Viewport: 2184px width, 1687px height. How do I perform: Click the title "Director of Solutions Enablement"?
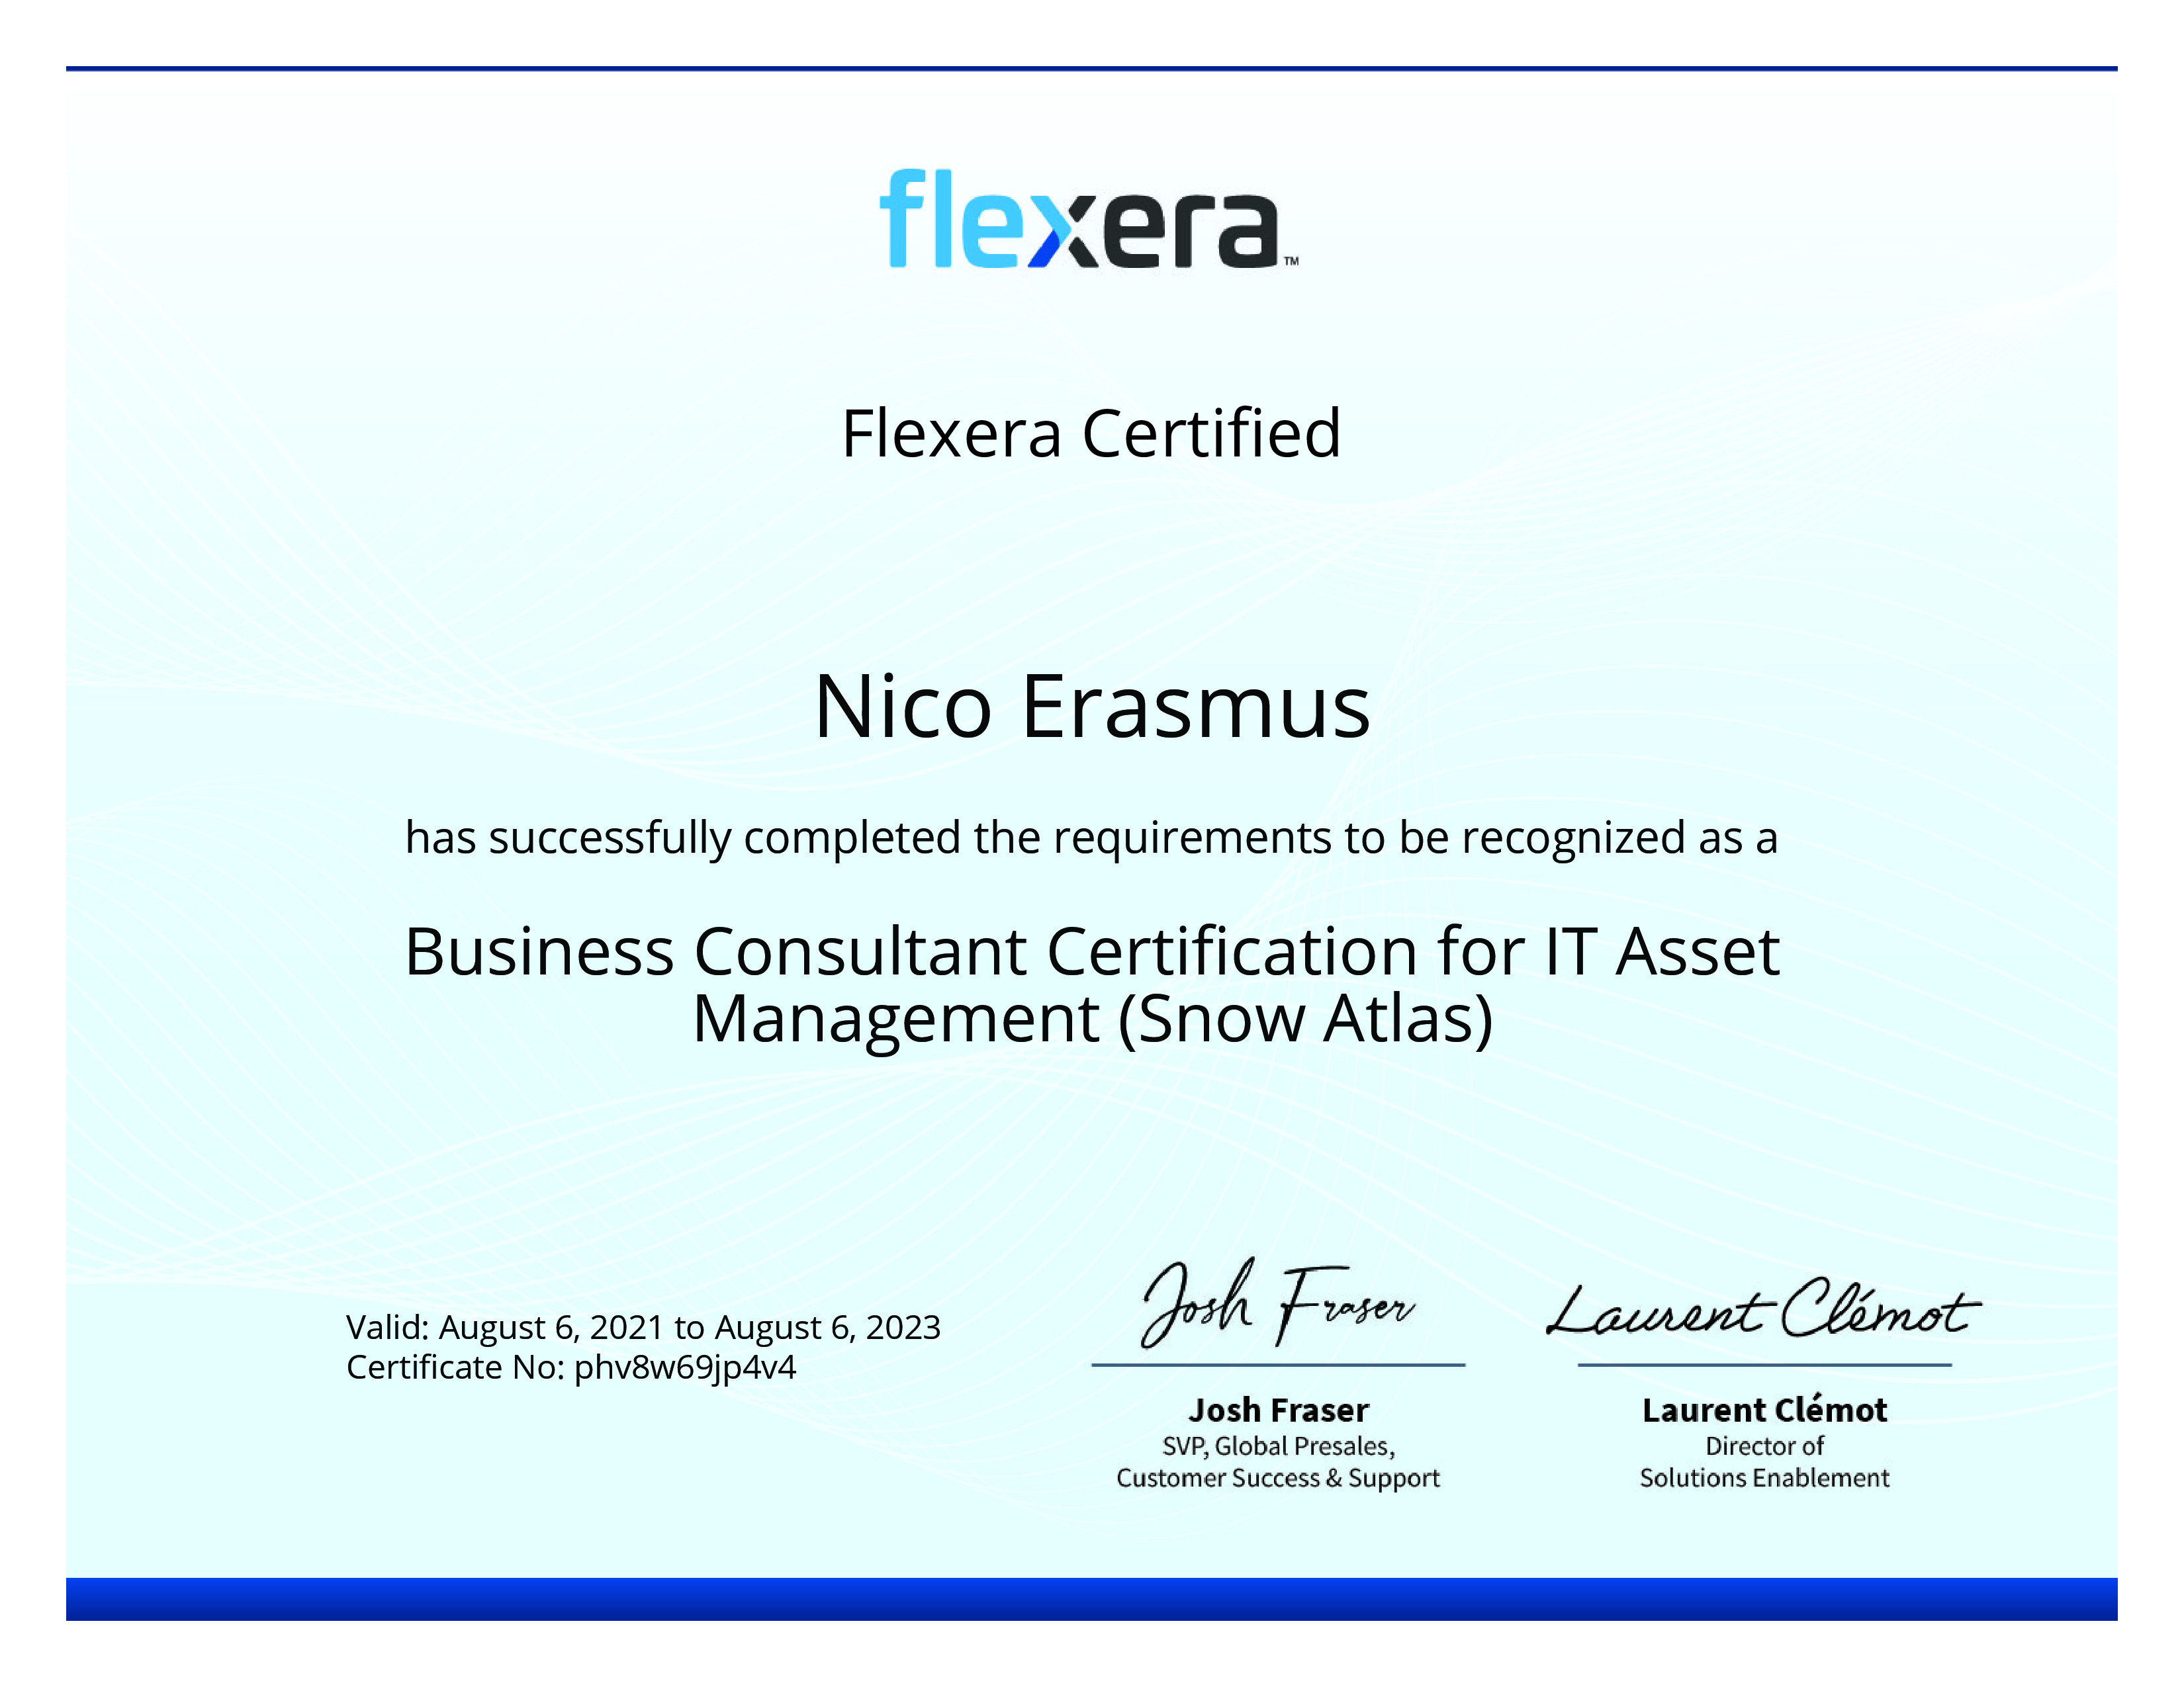pyautogui.click(x=1764, y=1462)
